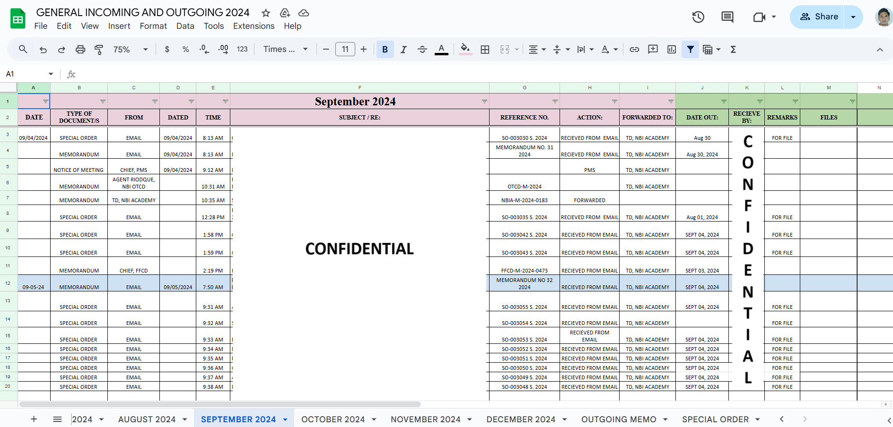Toggle italic formatting

(x=403, y=50)
